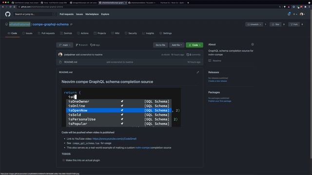Edit the README with the pencil icon
The width and height of the screenshot is (312, 175).
[197, 72]
